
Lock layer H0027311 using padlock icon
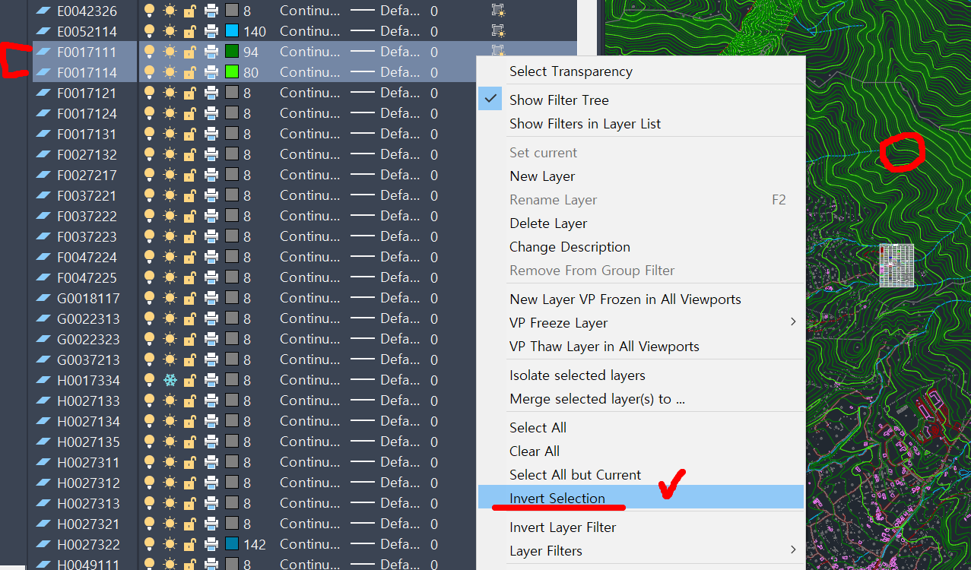[x=190, y=462]
